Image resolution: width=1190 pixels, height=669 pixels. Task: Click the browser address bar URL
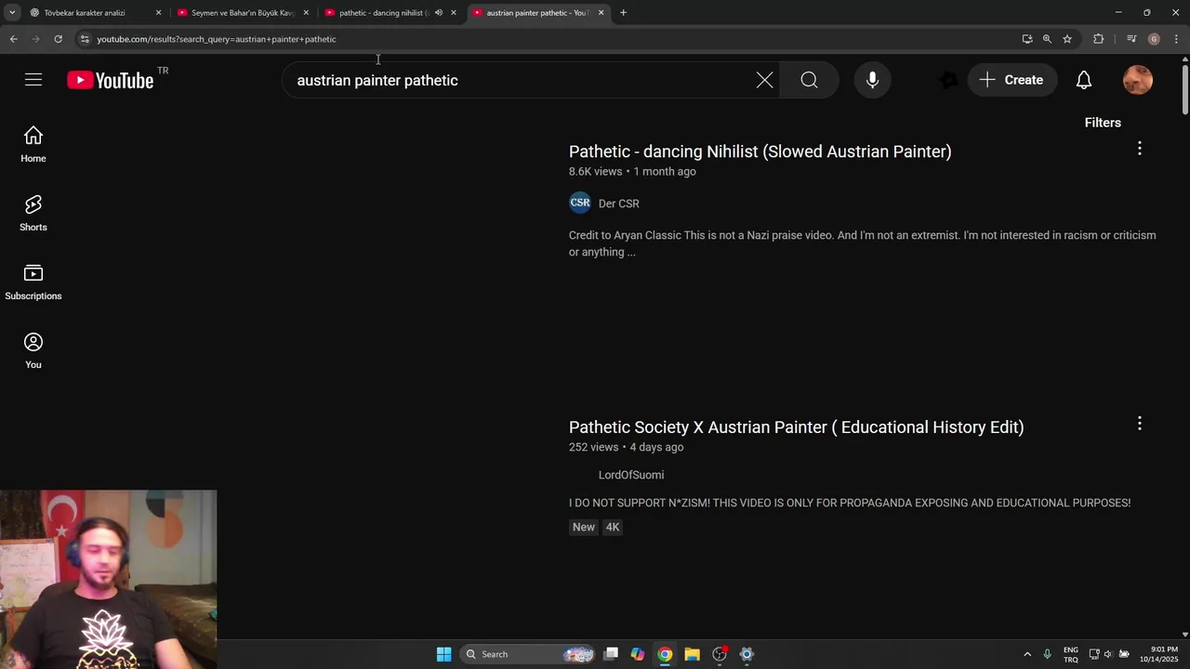click(217, 39)
